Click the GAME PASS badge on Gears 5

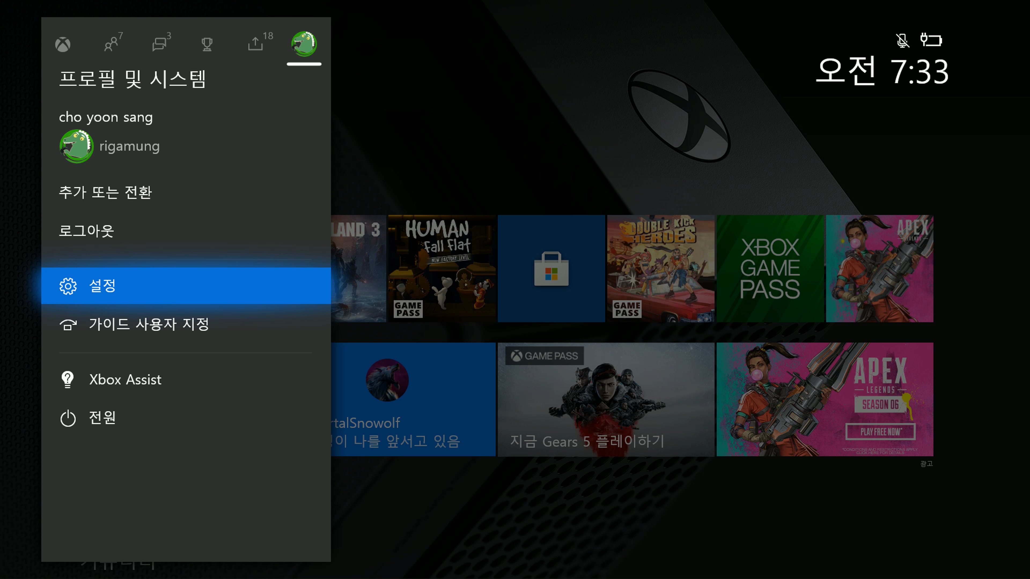(x=544, y=356)
